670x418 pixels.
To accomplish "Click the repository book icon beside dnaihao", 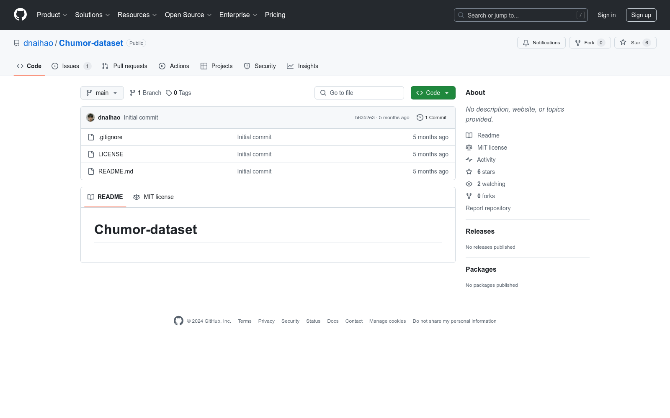I will pyautogui.click(x=17, y=43).
